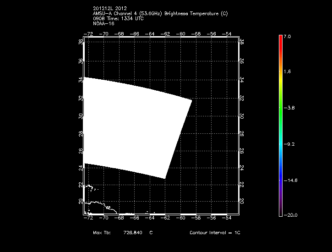The height and width of the screenshot is (252, 332).
Task: Click the Max Tb value 726.840
Action: (x=132, y=233)
